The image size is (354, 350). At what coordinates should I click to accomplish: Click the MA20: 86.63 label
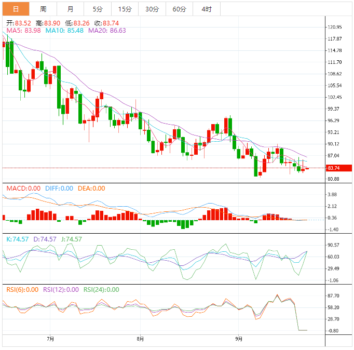(x=107, y=31)
